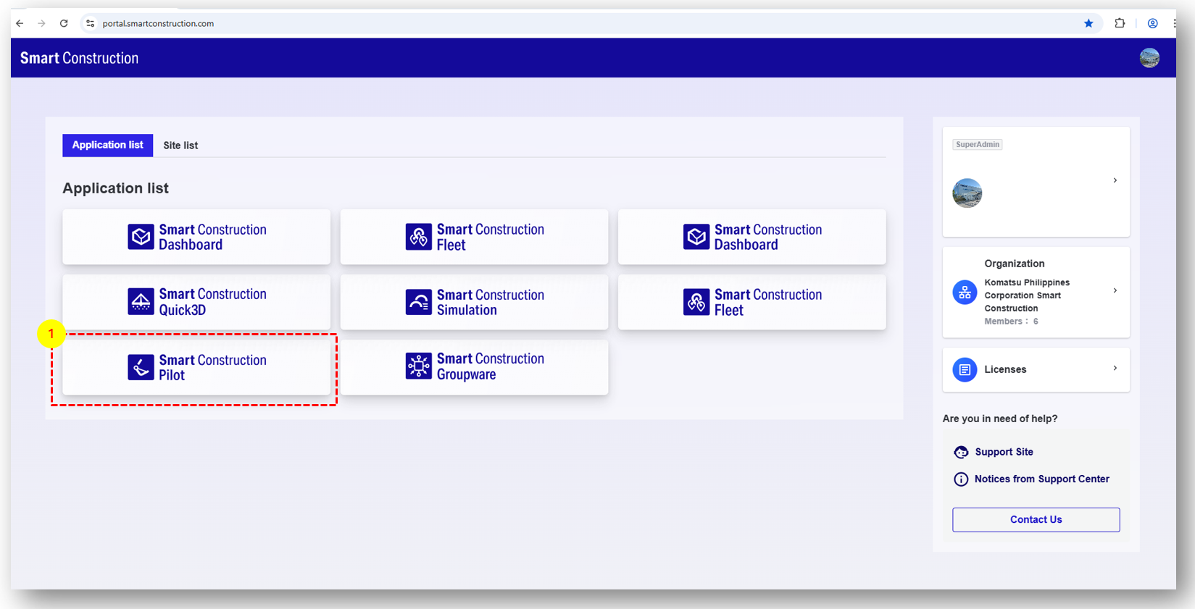The image size is (1195, 609).
Task: Switch to the Site list tab
Action: [x=180, y=146]
